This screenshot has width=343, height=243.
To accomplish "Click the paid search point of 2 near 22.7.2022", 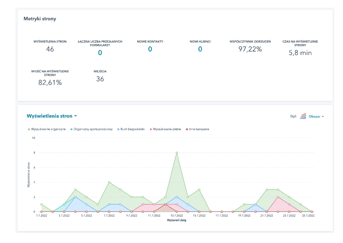I will [x=278, y=197].
